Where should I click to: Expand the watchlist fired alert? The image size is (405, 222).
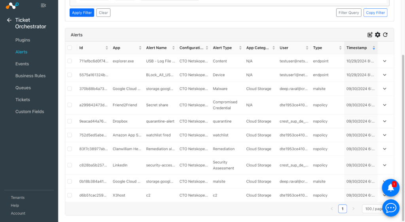click(x=384, y=135)
